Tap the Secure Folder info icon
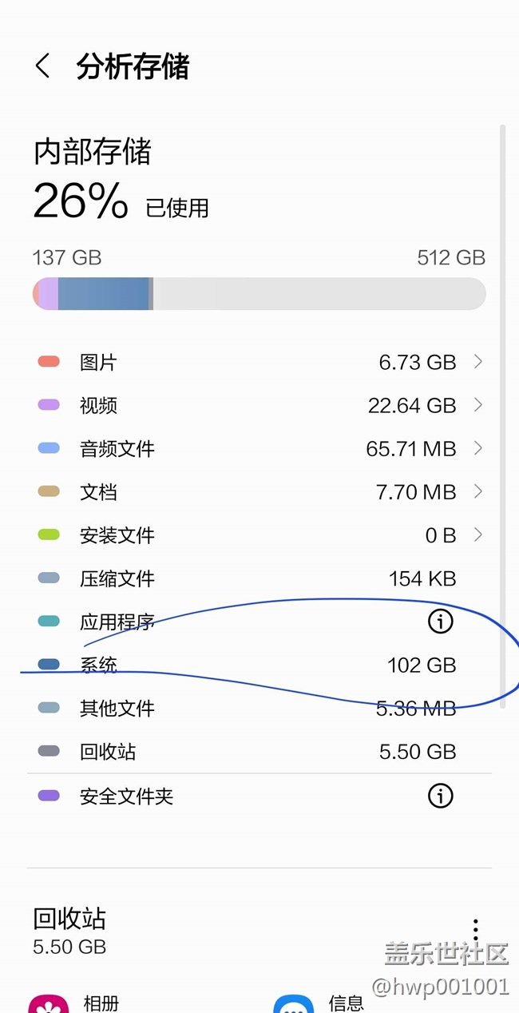 point(440,796)
